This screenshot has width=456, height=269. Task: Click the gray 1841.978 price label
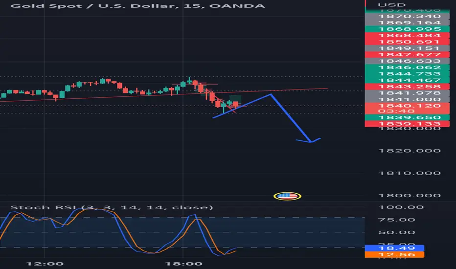(x=407, y=93)
